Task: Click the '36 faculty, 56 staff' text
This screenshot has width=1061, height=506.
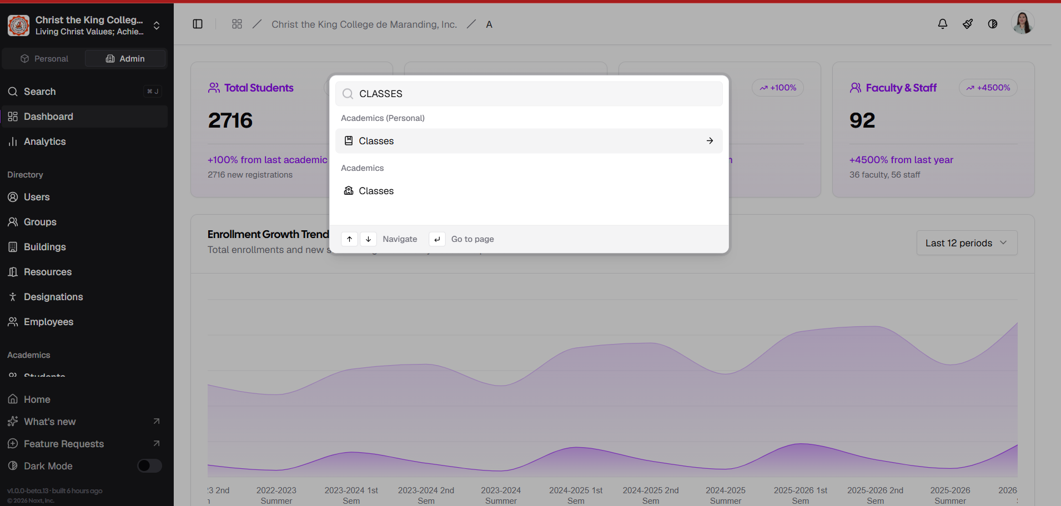Action: coord(884,175)
